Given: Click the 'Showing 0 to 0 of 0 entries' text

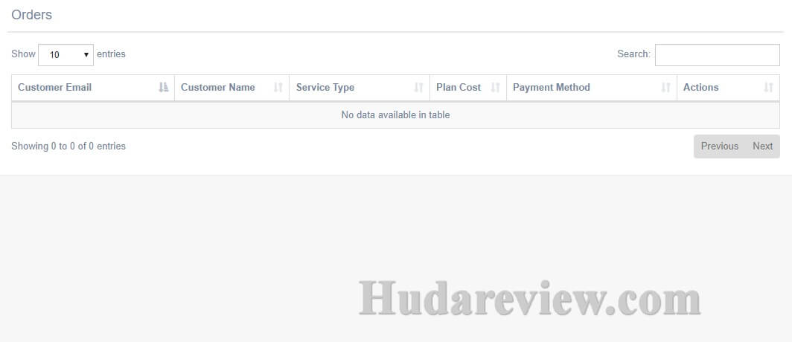Looking at the screenshot, I should click(68, 146).
